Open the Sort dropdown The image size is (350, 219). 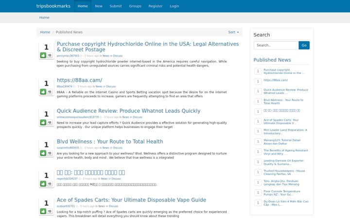coord(233,32)
